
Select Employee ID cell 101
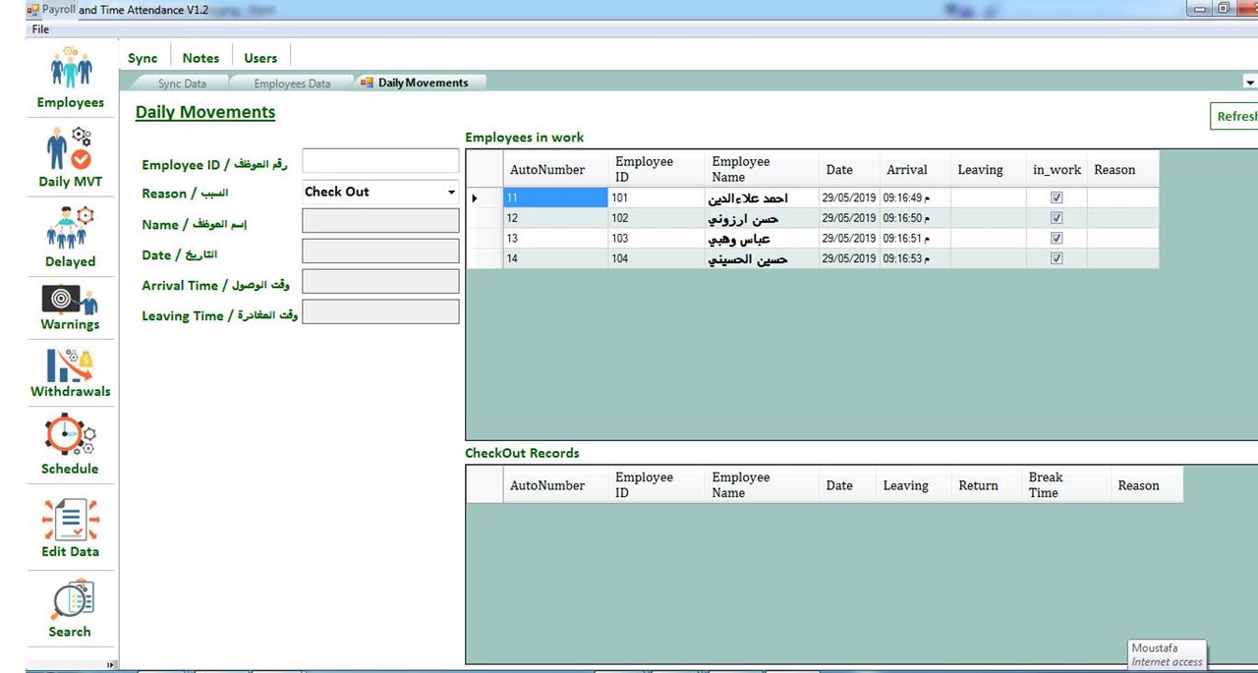click(x=657, y=197)
